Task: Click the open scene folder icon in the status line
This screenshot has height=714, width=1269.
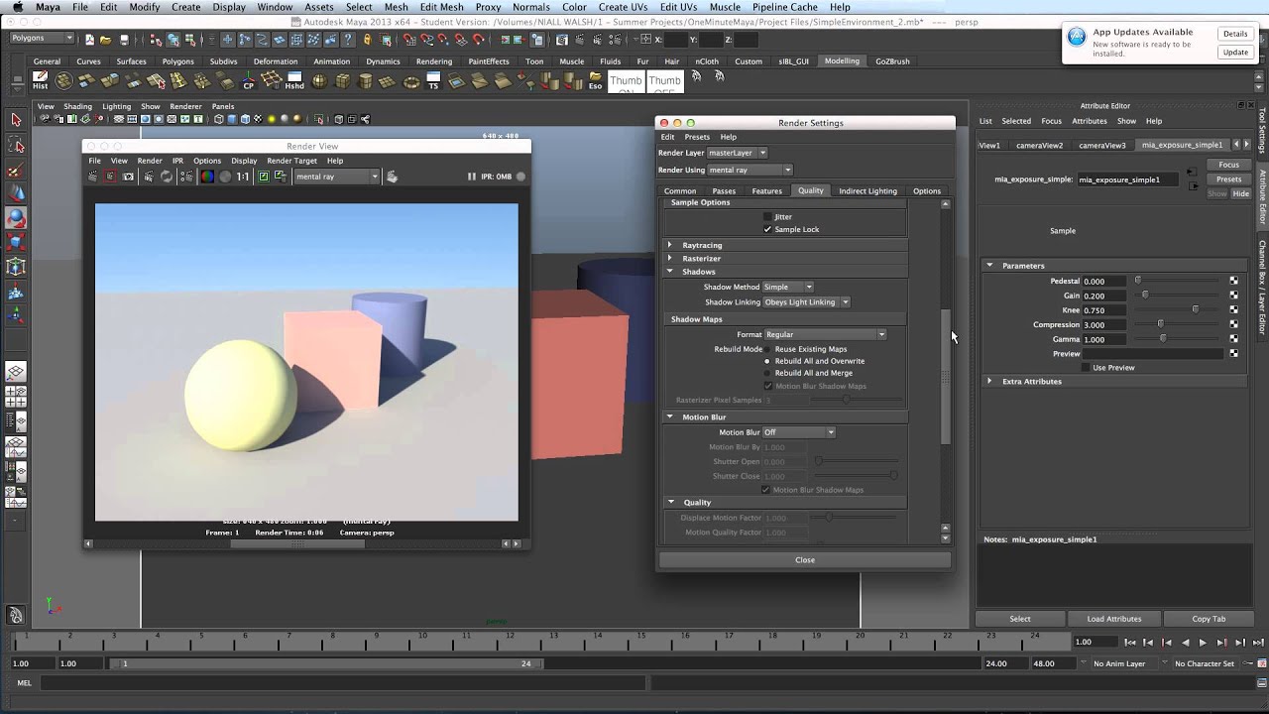Action: tap(105, 39)
